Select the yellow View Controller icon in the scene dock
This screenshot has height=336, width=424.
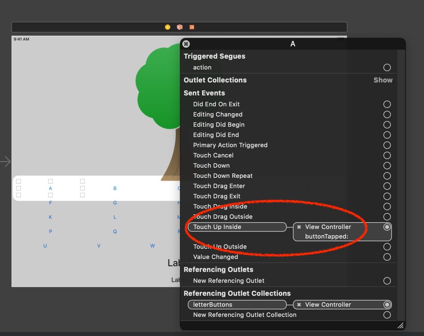[167, 27]
